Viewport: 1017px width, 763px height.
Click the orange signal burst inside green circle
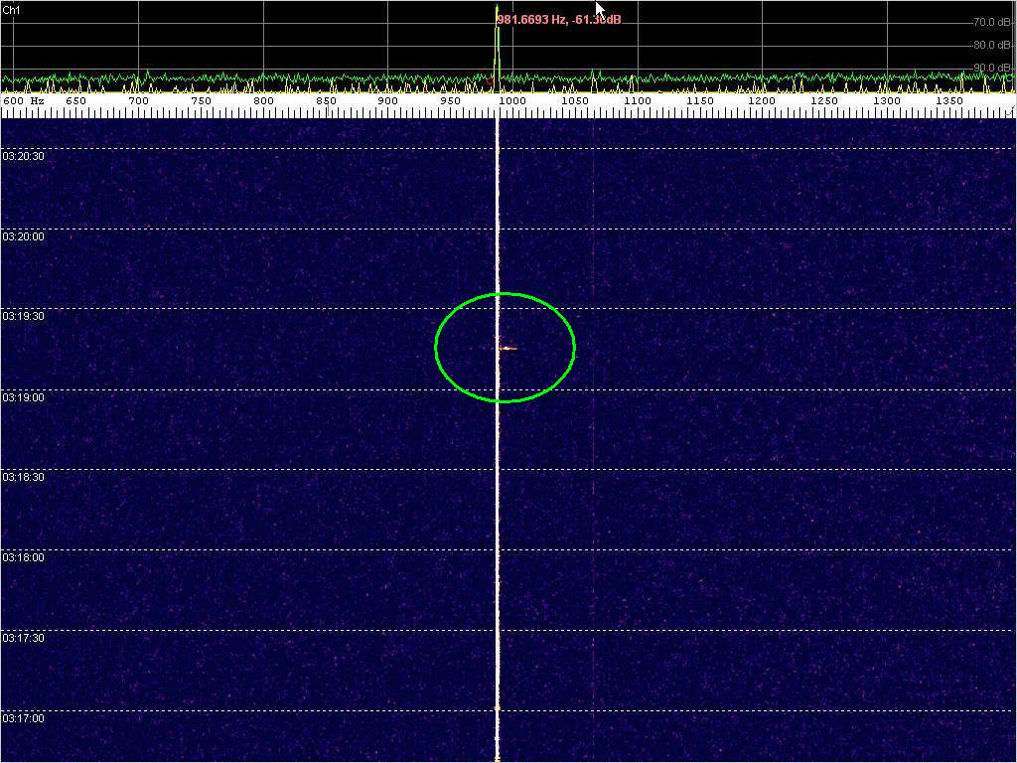tap(508, 348)
